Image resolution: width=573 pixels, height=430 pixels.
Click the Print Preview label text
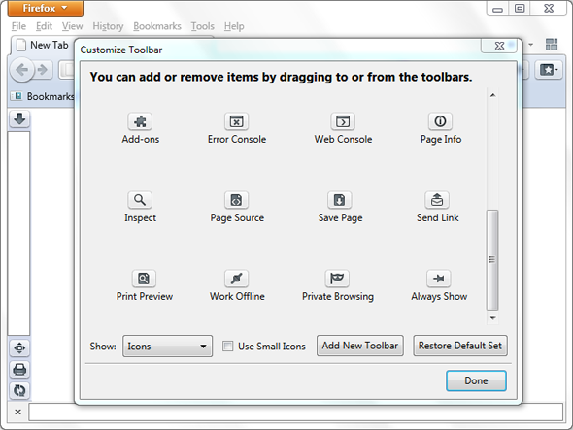tap(145, 296)
